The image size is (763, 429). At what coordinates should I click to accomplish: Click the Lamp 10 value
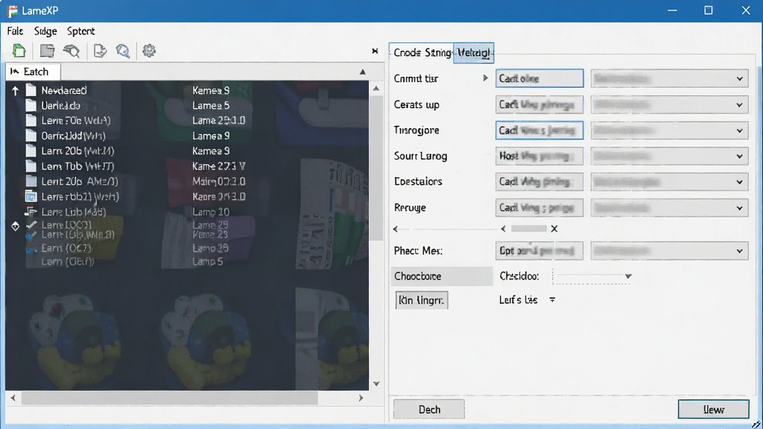pyautogui.click(x=211, y=212)
